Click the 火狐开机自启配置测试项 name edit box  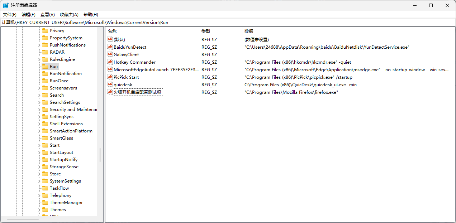pyautogui.click(x=138, y=92)
